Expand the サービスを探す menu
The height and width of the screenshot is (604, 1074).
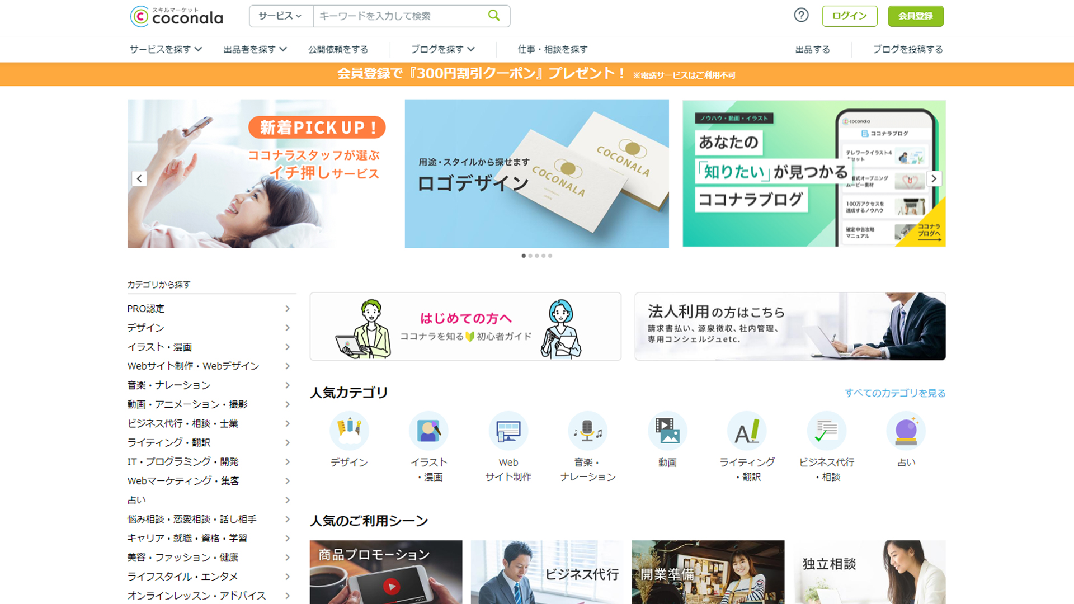pyautogui.click(x=166, y=49)
